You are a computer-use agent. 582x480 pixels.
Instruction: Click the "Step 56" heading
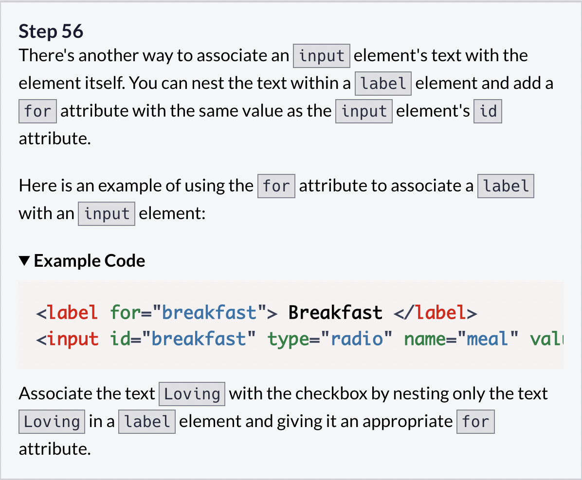pos(51,32)
